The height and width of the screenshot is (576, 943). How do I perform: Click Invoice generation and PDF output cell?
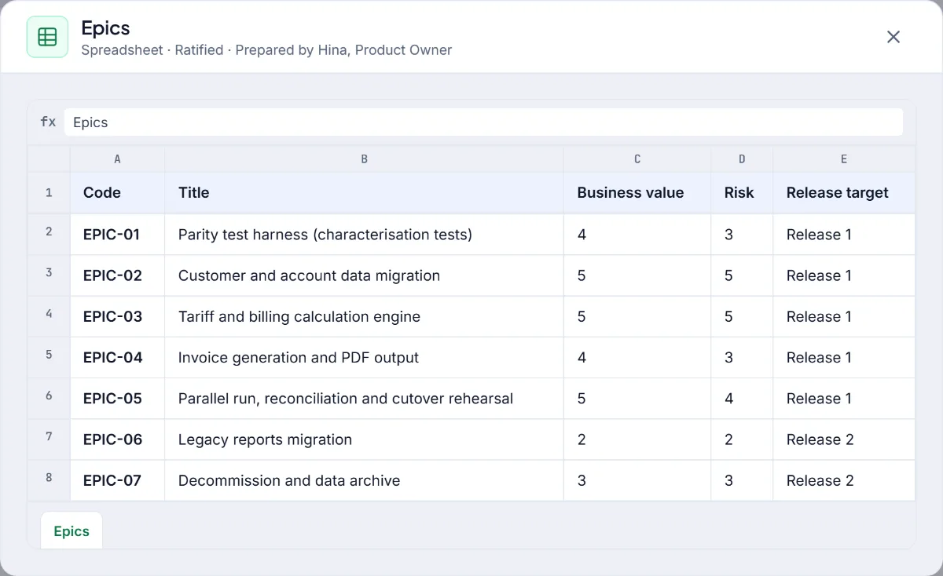point(364,357)
